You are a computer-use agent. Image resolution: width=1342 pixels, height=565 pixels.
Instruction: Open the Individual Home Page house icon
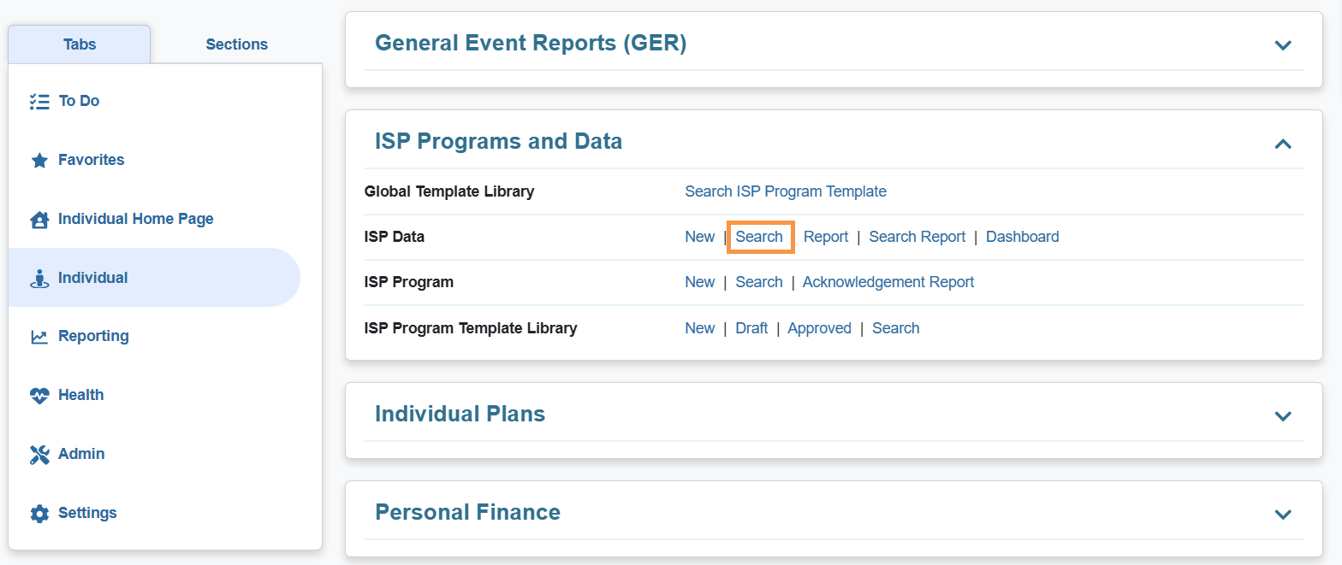(x=39, y=218)
